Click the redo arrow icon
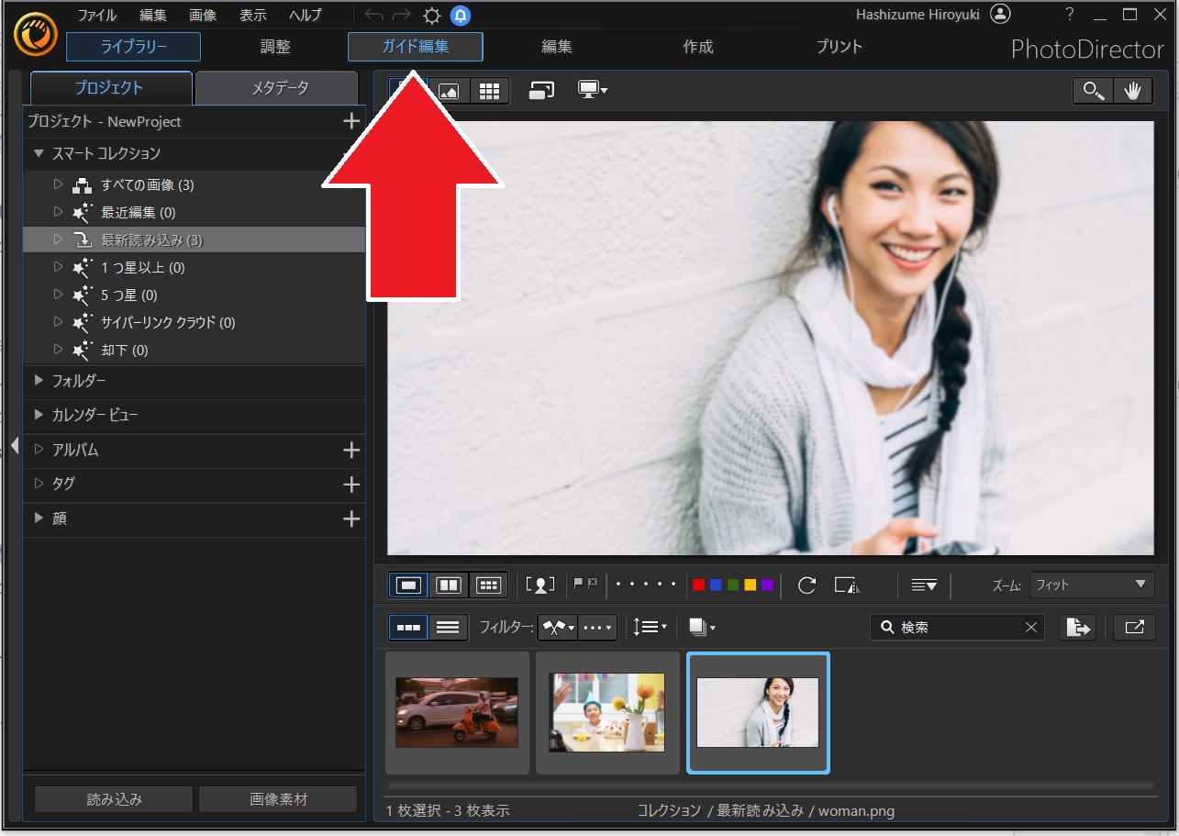This screenshot has height=836, width=1179. tap(402, 16)
